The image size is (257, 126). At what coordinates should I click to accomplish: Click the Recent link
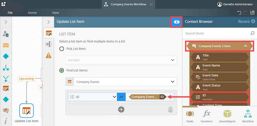pyautogui.click(x=244, y=21)
